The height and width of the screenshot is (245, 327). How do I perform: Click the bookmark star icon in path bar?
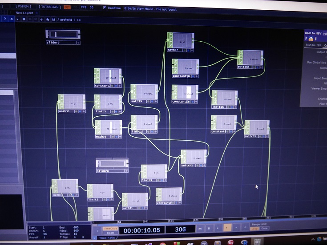click(x=47, y=20)
